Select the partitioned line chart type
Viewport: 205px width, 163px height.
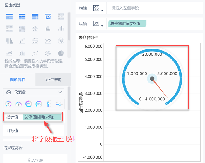pyautogui.click(x=35, y=41)
